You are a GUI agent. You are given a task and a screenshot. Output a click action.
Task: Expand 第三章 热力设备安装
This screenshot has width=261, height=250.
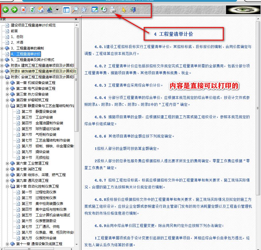pyautogui.click(x=7, y=94)
